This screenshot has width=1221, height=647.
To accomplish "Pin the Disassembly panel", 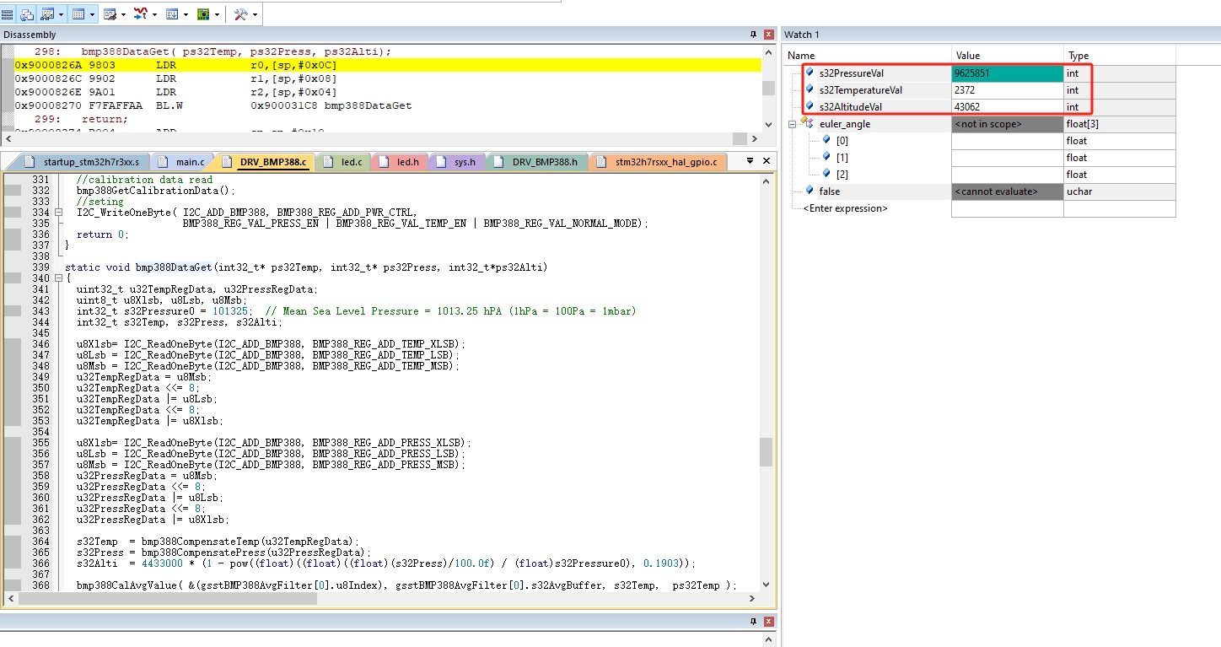I will (x=754, y=35).
